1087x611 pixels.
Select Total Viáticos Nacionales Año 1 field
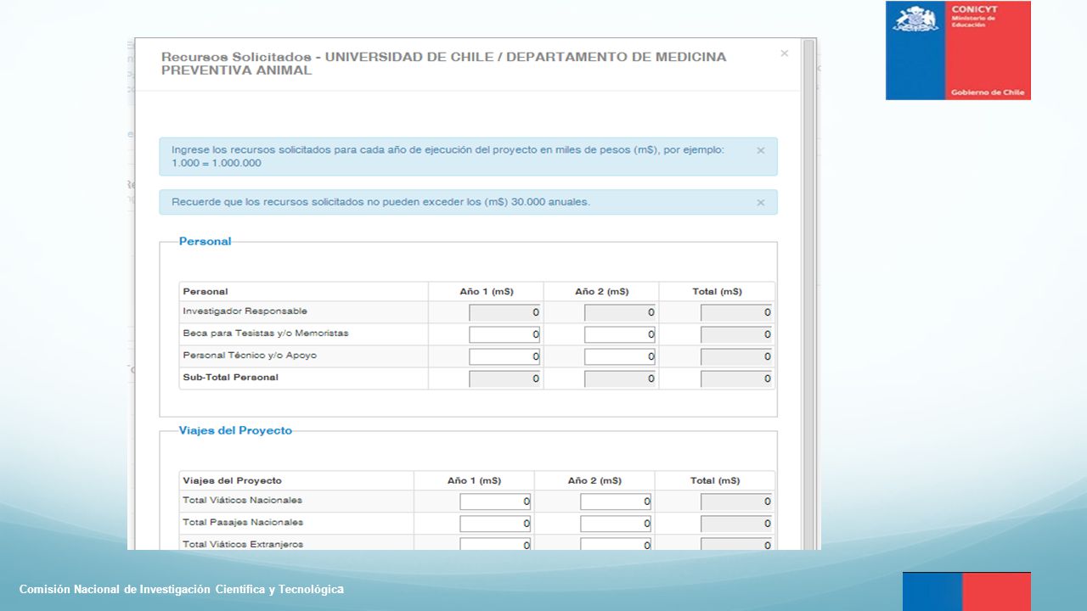[x=495, y=502]
